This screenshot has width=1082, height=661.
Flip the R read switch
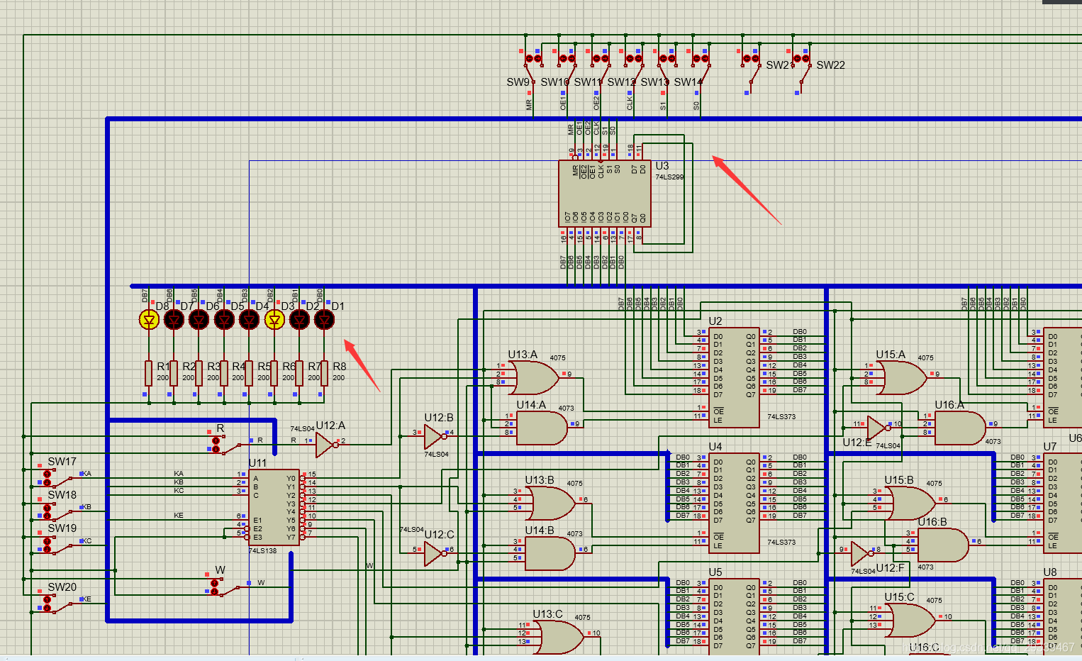[x=227, y=444]
